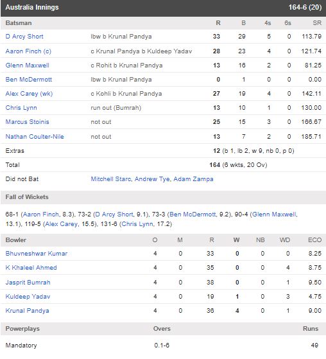Open Mitchell Starc in Did not Bat
326x359 pixels.
(x=111, y=179)
